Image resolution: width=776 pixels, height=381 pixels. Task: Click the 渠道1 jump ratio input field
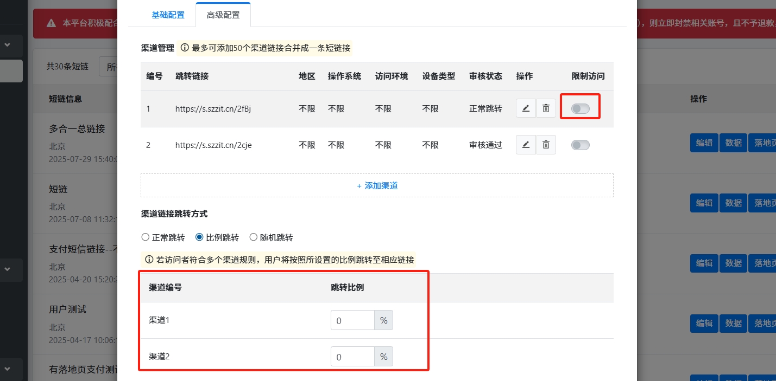tap(352, 320)
